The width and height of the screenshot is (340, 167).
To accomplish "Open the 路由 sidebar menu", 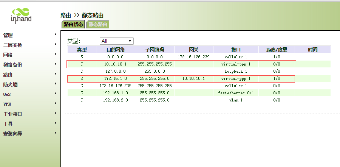I will click(x=8, y=75).
